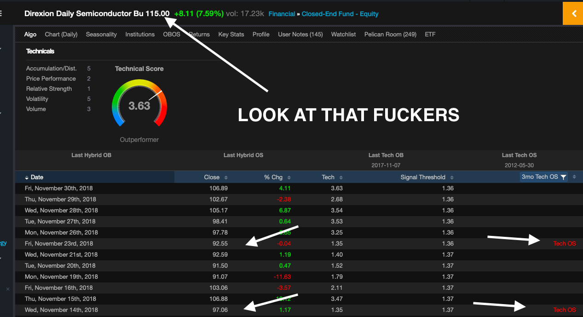Select row Wed, November 28th, 2018

tap(299, 210)
